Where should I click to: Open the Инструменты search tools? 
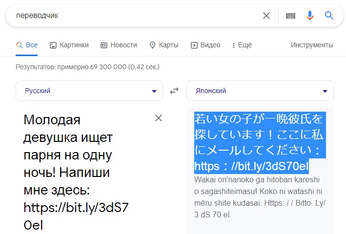point(312,45)
